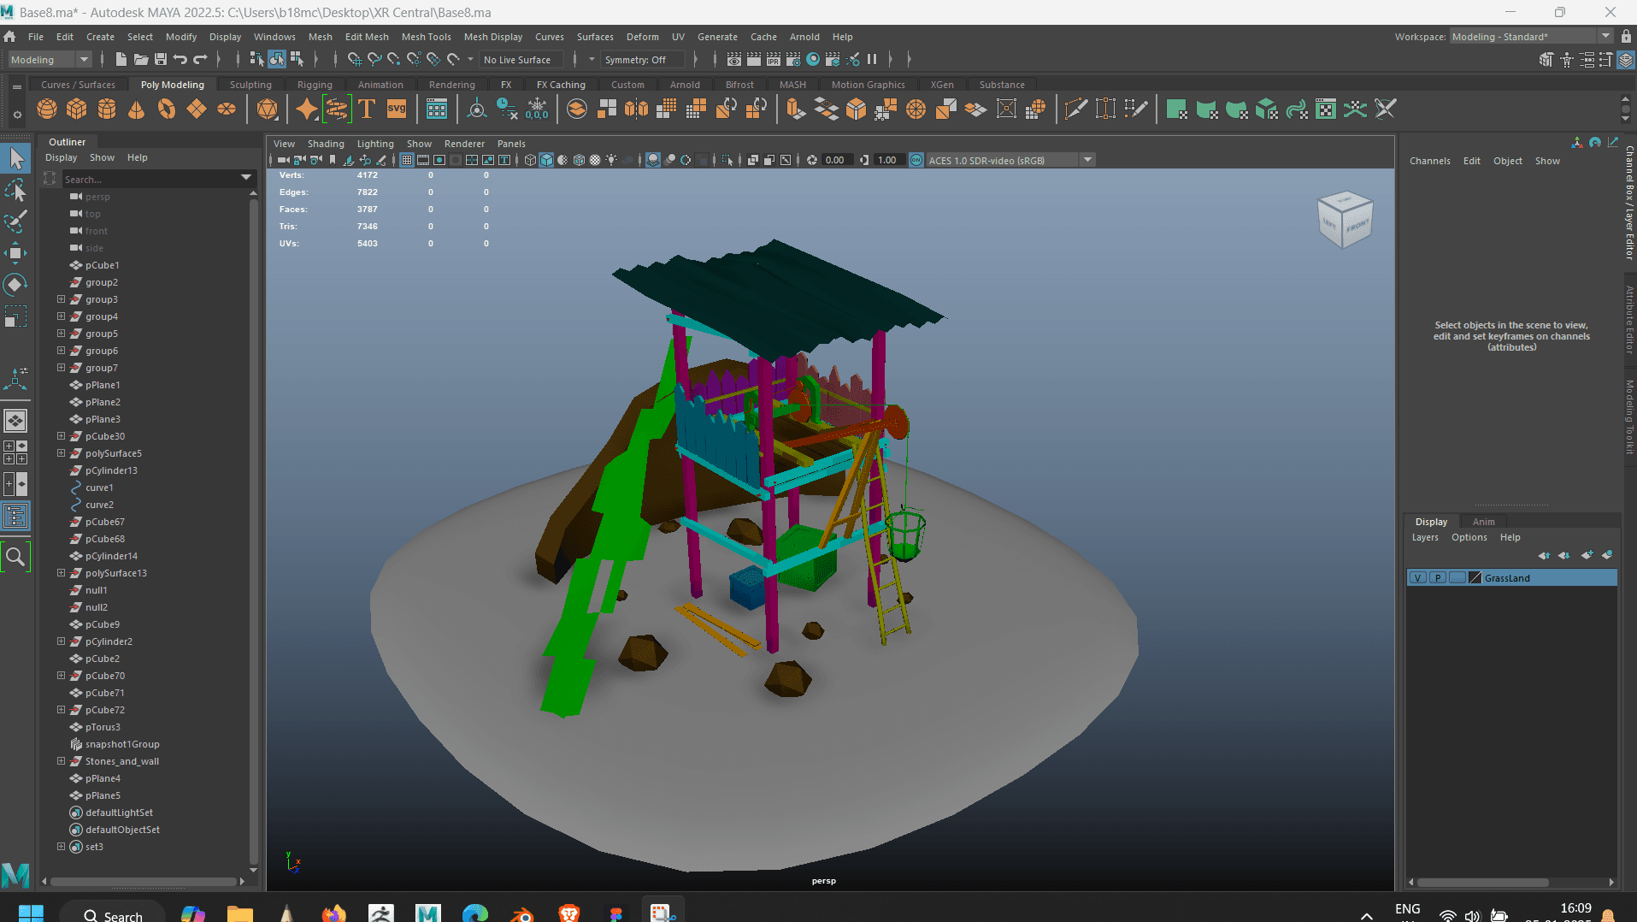
Task: Open the Mesh Tools menu
Action: [x=426, y=37]
